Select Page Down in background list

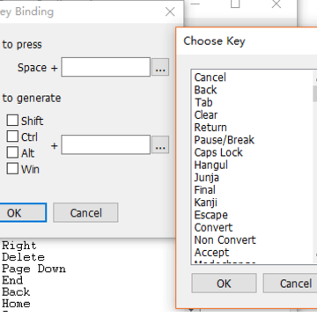33,269
